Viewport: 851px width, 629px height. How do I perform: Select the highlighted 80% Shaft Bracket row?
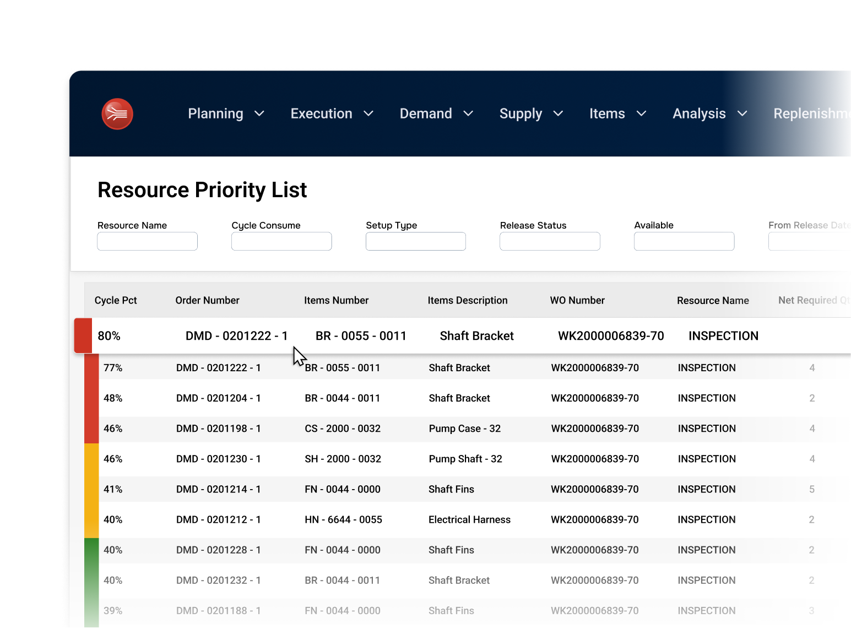pos(476,336)
